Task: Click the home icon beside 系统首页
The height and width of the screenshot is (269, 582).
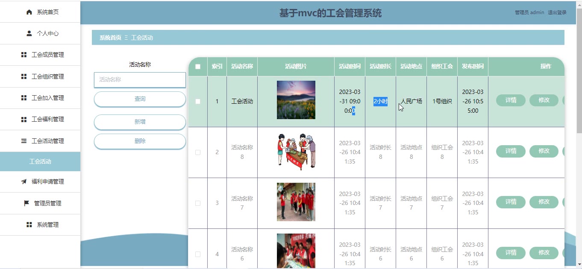Action: click(x=29, y=12)
